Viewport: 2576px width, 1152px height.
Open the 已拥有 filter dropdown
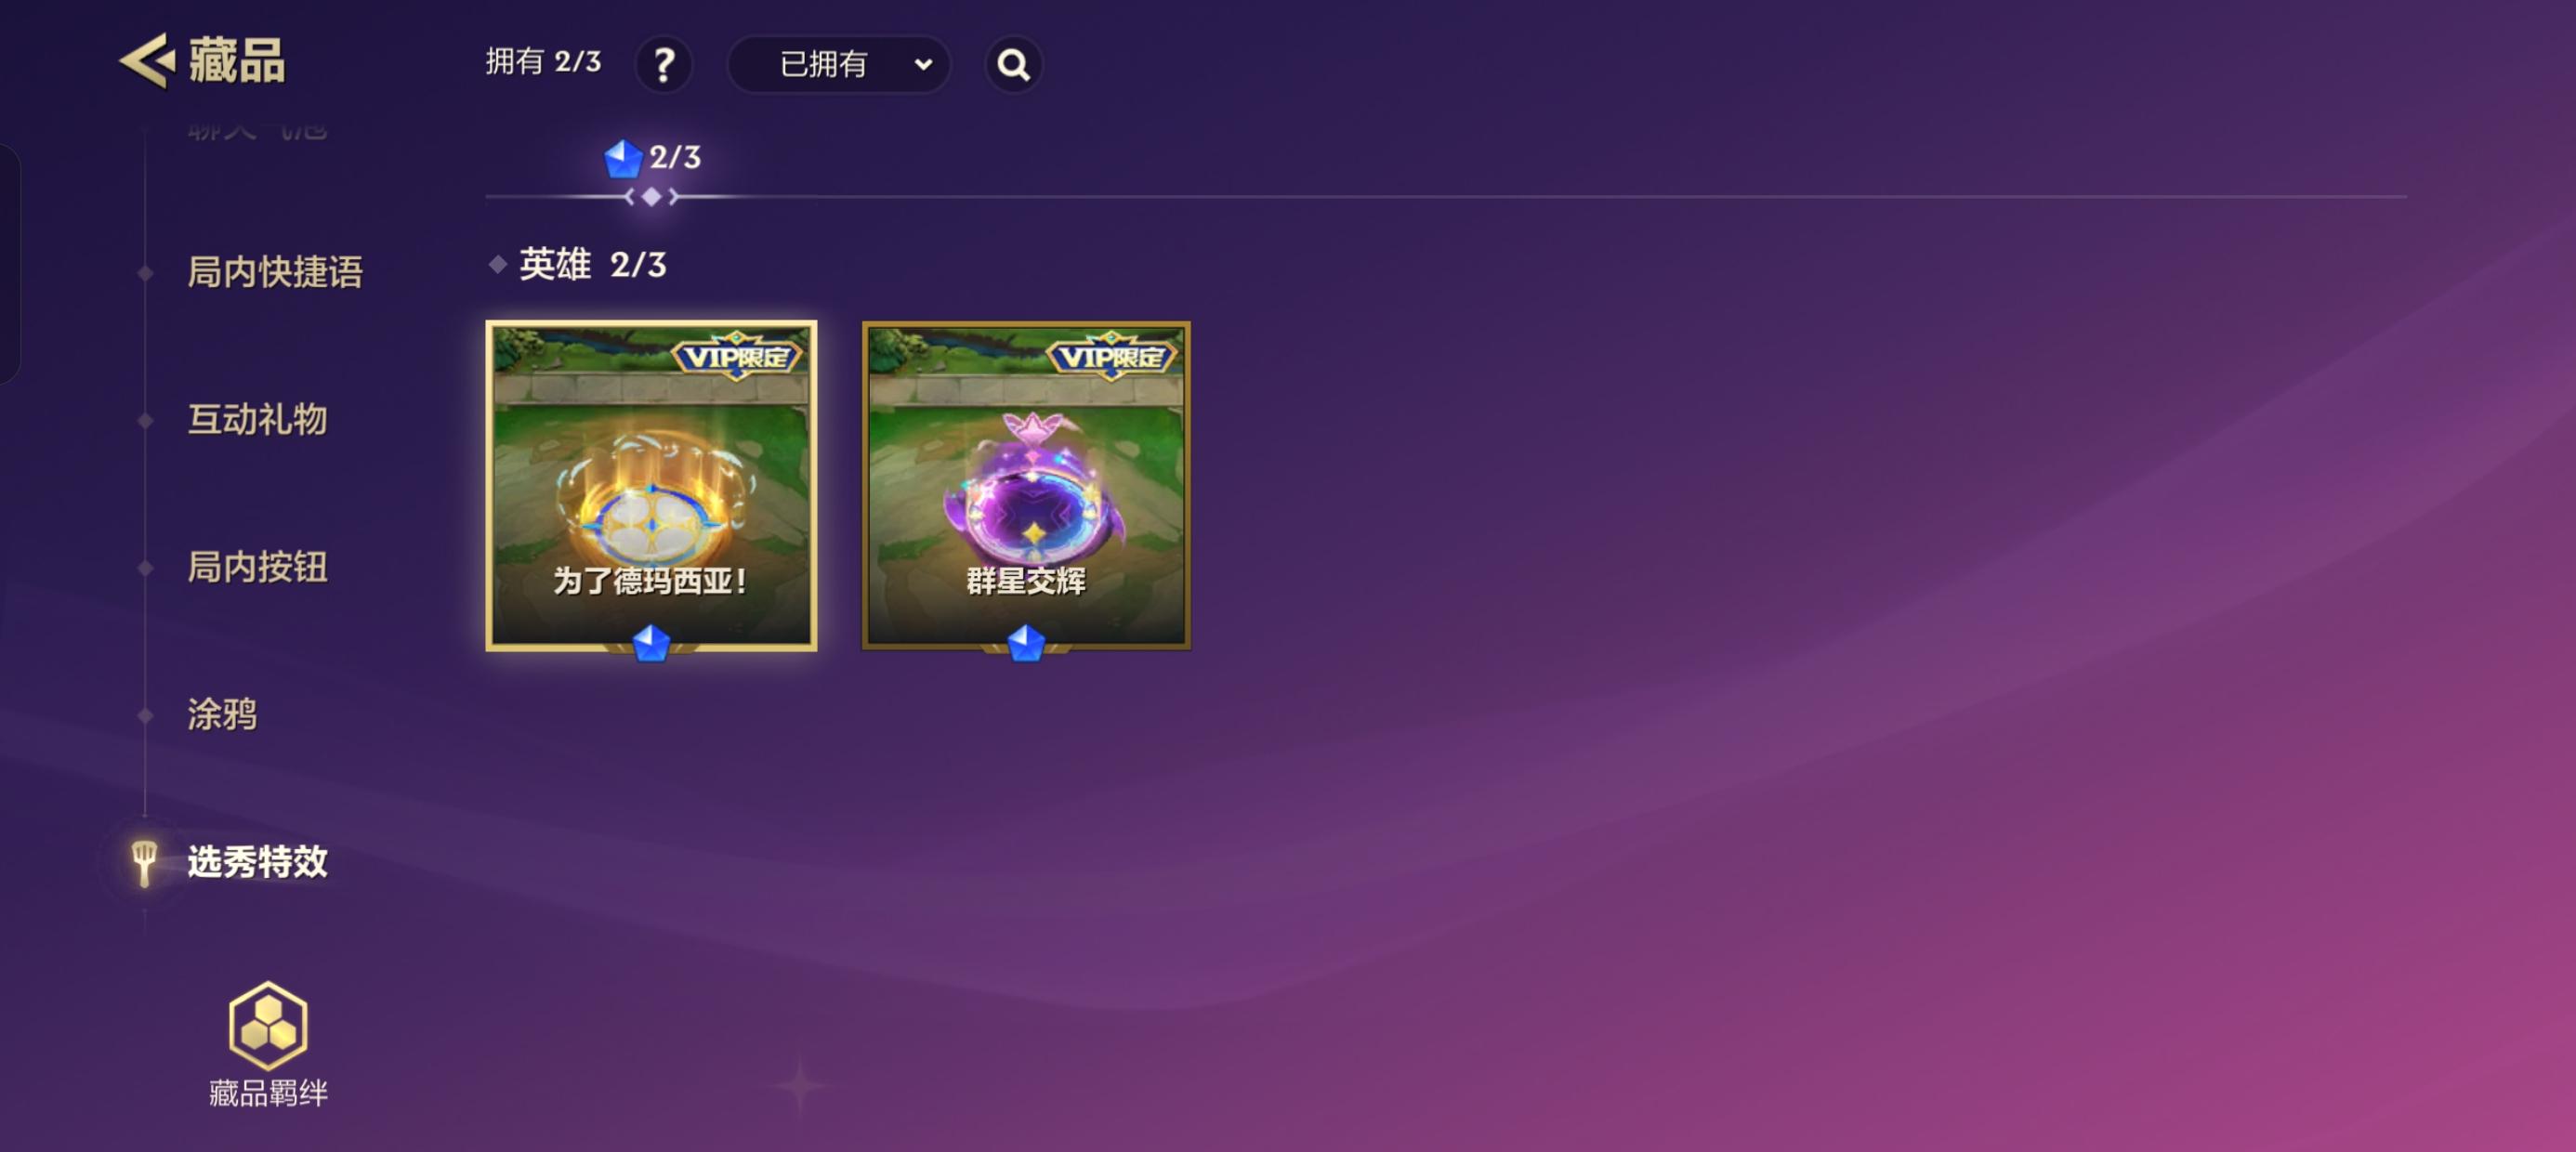point(838,65)
